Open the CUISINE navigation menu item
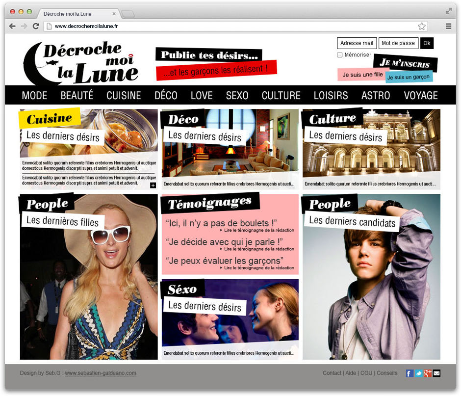This screenshot has width=461, height=396. (x=124, y=95)
